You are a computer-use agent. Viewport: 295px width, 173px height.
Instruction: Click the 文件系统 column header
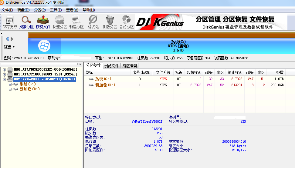pyautogui.click(x=163, y=72)
